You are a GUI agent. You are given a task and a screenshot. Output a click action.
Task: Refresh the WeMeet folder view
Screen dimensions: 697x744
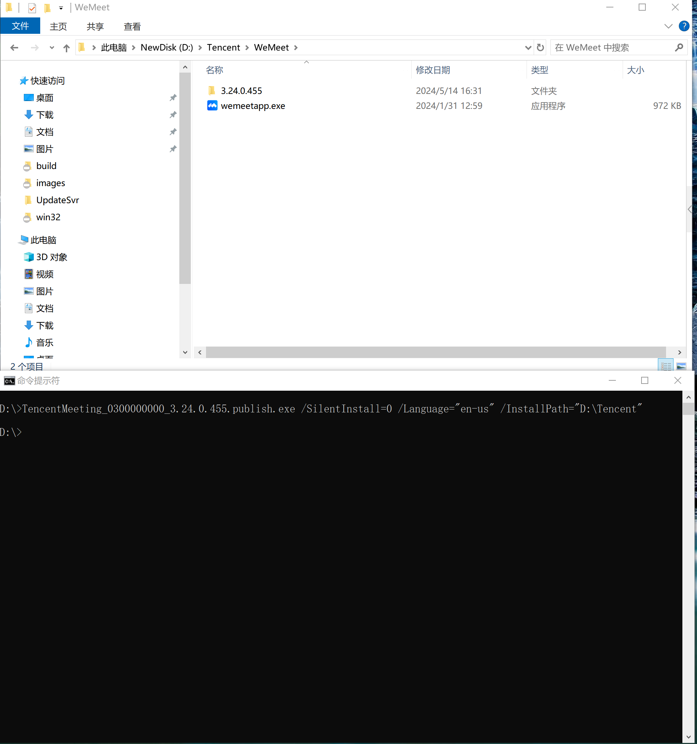[x=540, y=48]
